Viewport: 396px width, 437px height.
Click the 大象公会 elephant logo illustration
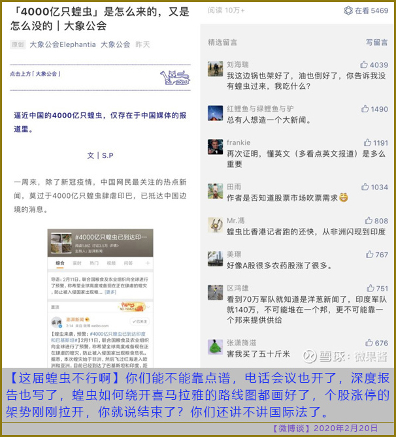tap(175, 78)
